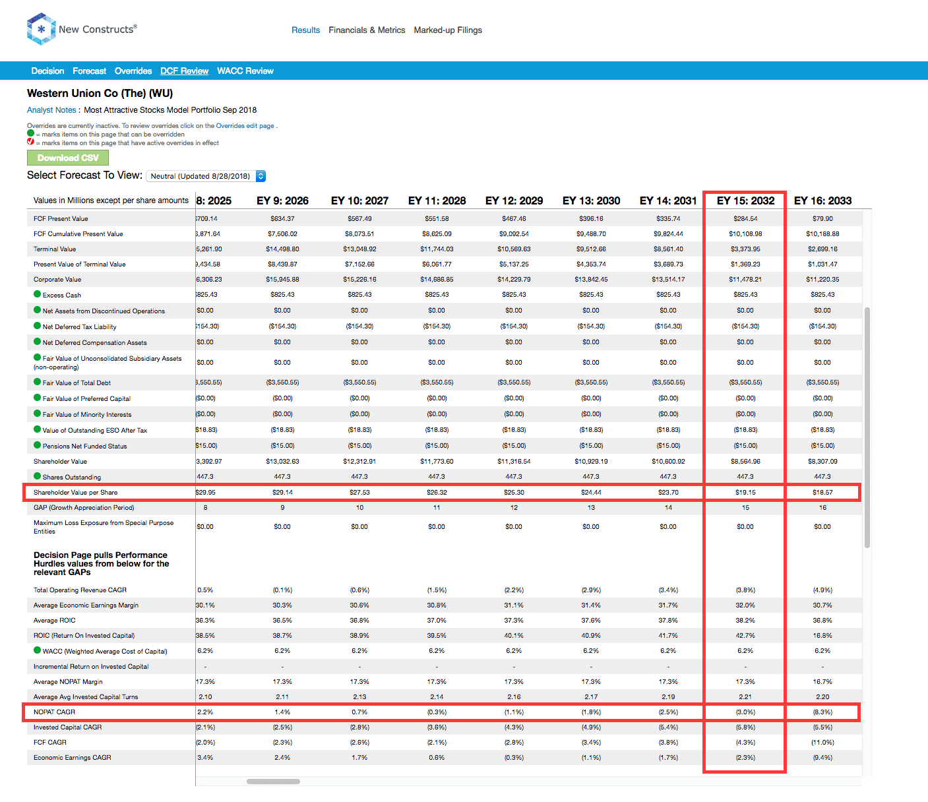Click green dot beside Excess Cash
Viewport: 928px width, 802px height.
pos(38,294)
